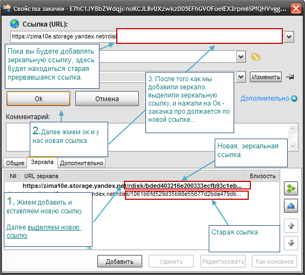Switch to the Общие tab
Screen dimensions: 305x275
pos(15,163)
